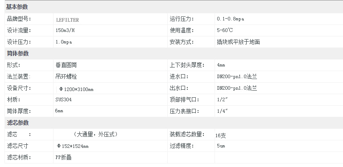Click the 吊环螺栓 flange device value
Screen dimensions: 343x167
pos(66,76)
